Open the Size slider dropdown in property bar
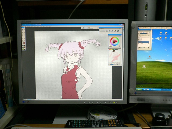 (150, 28)
